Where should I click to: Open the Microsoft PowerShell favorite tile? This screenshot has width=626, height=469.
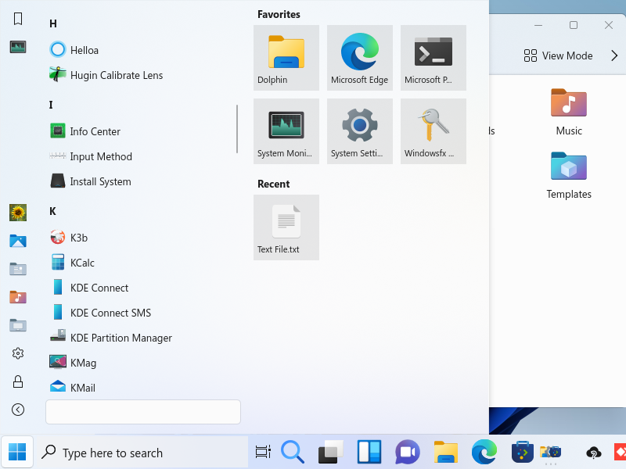433,57
